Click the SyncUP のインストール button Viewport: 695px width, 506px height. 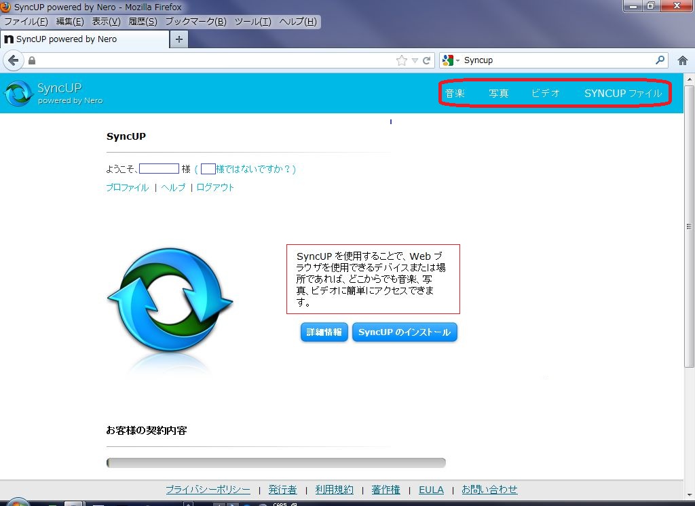(x=405, y=332)
